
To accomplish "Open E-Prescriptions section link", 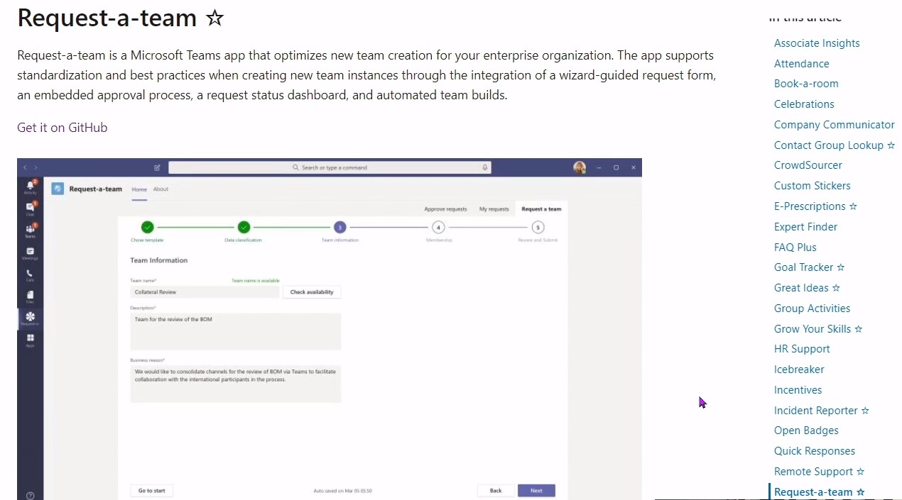I will 815,206.
